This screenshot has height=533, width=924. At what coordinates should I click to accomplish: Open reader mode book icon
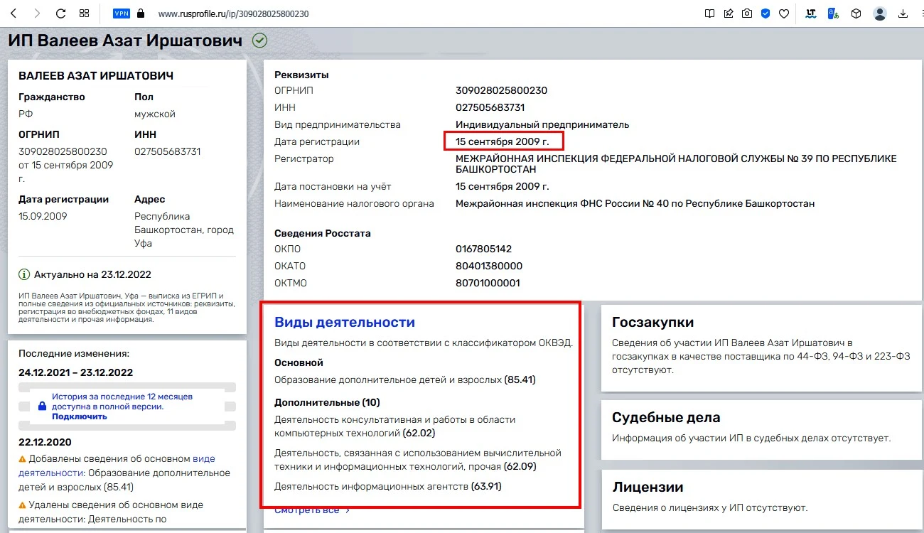tap(709, 14)
